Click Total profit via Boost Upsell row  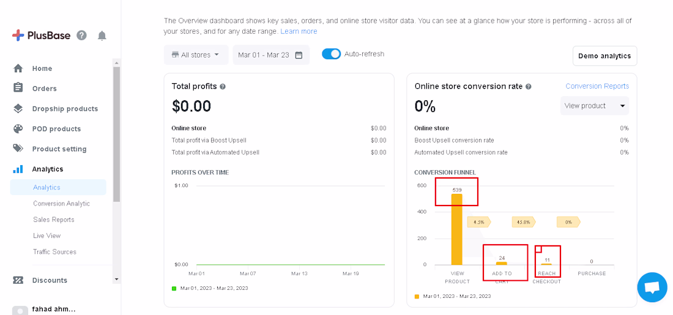point(279,140)
